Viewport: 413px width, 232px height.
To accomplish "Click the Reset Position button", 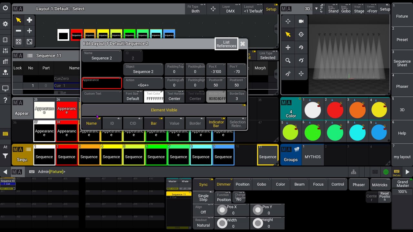I will point(385,196).
